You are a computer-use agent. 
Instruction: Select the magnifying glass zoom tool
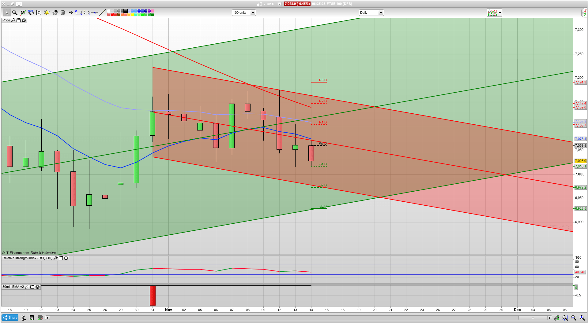point(15,13)
